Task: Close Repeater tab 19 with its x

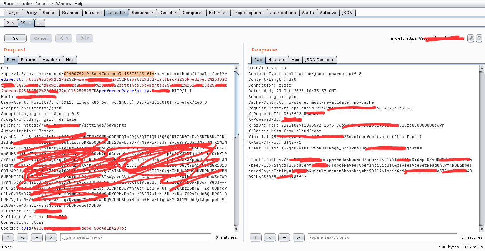Action: click(30, 23)
